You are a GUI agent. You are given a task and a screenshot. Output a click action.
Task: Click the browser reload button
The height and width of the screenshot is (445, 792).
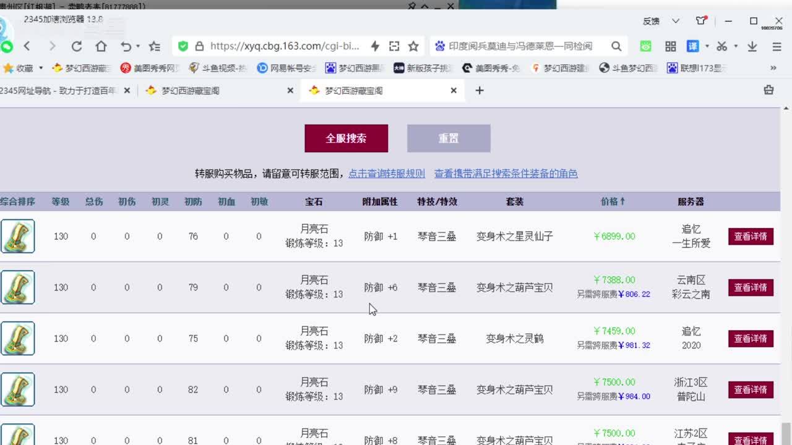tap(77, 46)
